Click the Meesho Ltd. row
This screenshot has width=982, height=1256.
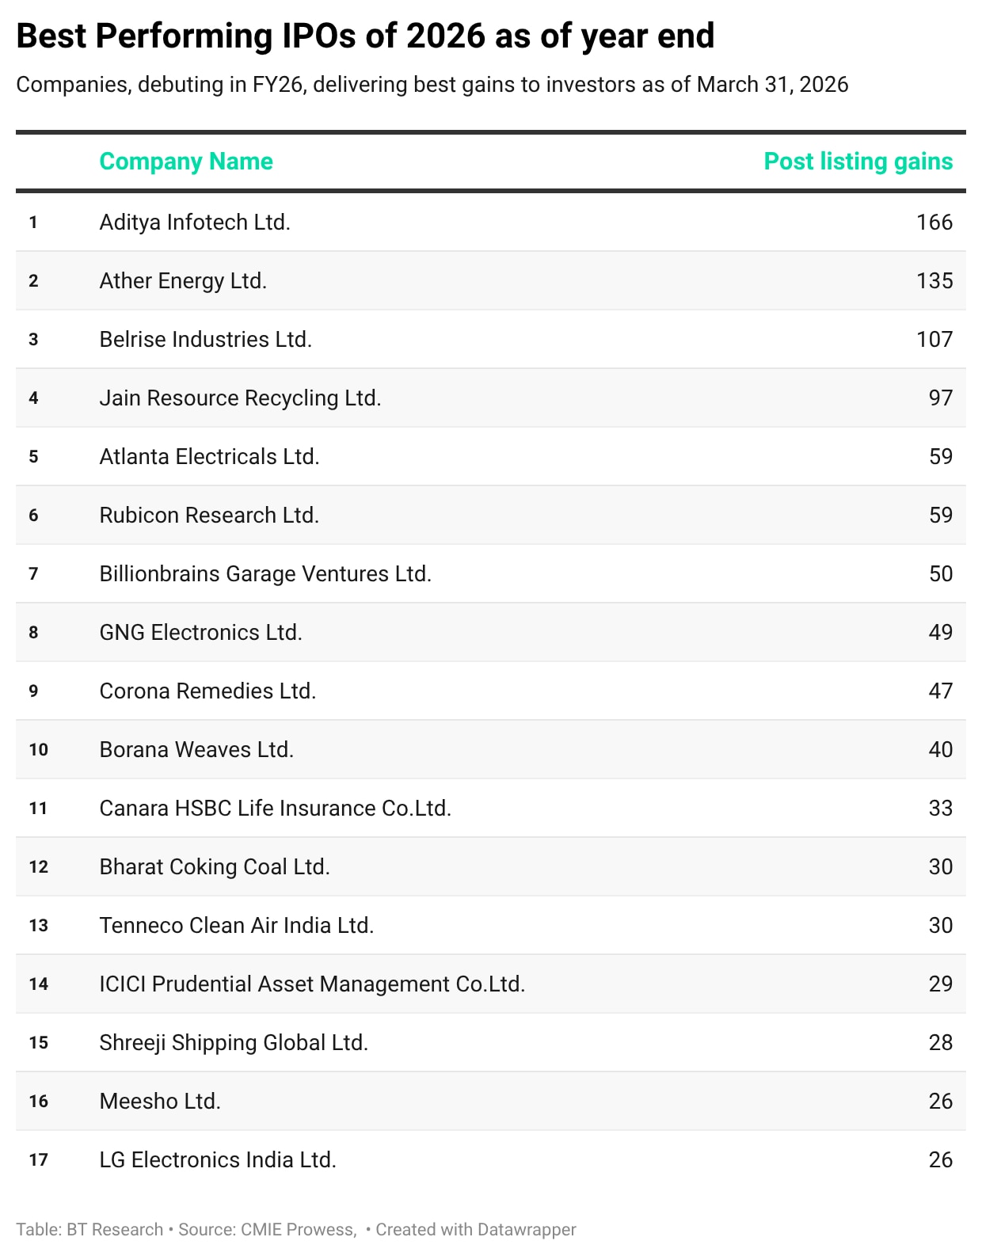tap(160, 1102)
